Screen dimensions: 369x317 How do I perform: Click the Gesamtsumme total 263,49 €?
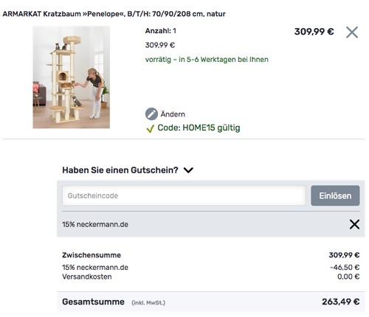[341, 302]
